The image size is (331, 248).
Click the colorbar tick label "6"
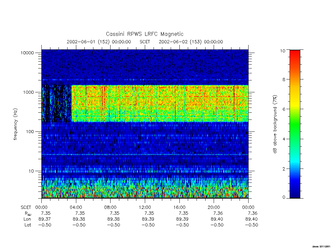(284, 109)
